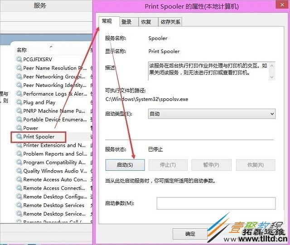The width and height of the screenshot is (290, 245).
Task: Click gear icon of Performance Logs & Alerts
Action: [19, 94]
